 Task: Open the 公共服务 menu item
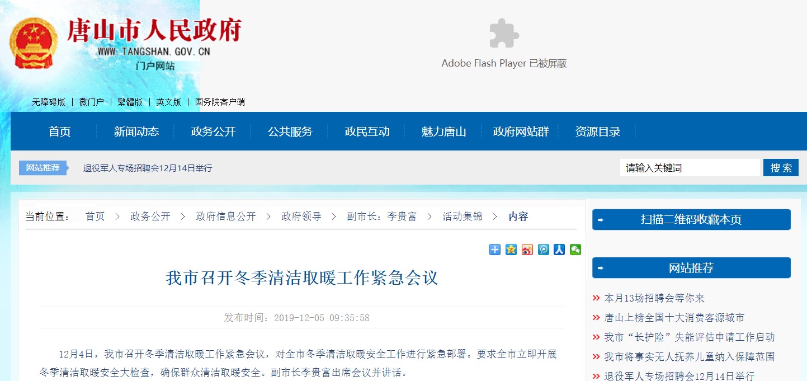290,131
